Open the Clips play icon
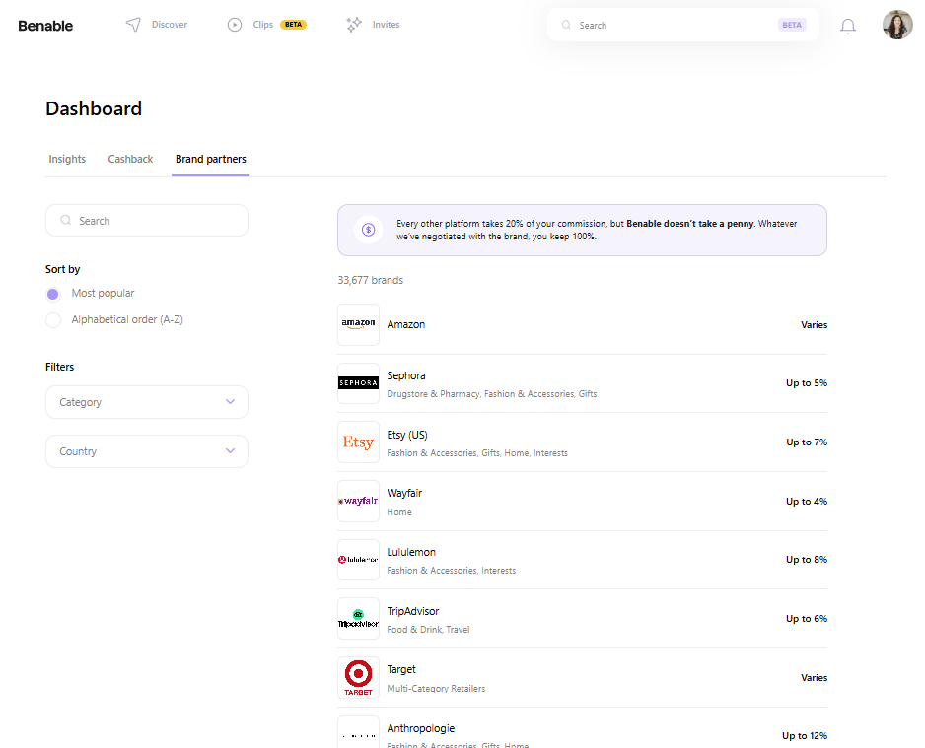 click(x=235, y=25)
